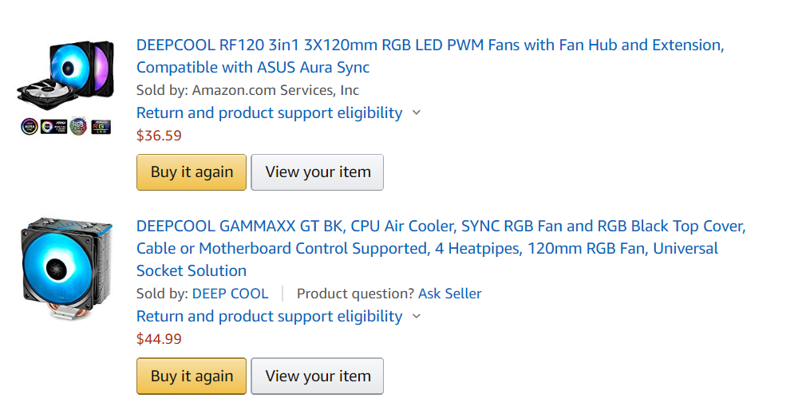Buy the RF120 fans again
Screen dimensions: 794x418
click(192, 172)
